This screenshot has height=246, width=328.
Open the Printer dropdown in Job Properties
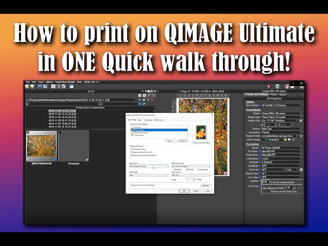(x=282, y=113)
